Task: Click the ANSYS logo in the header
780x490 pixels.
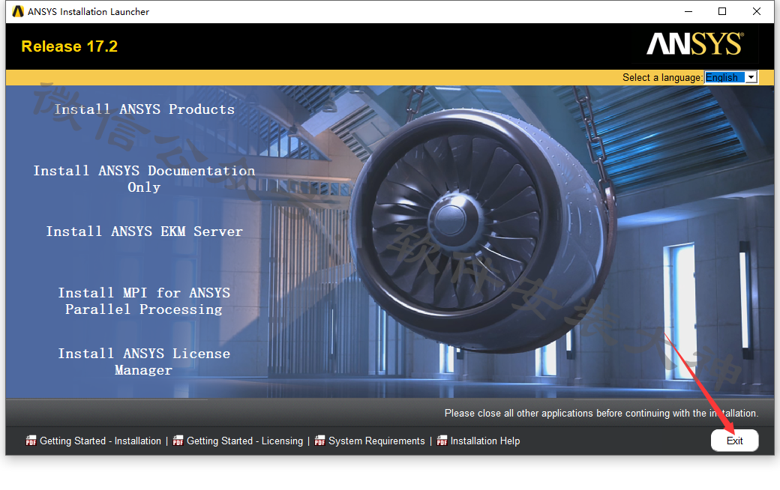Action: (x=695, y=44)
